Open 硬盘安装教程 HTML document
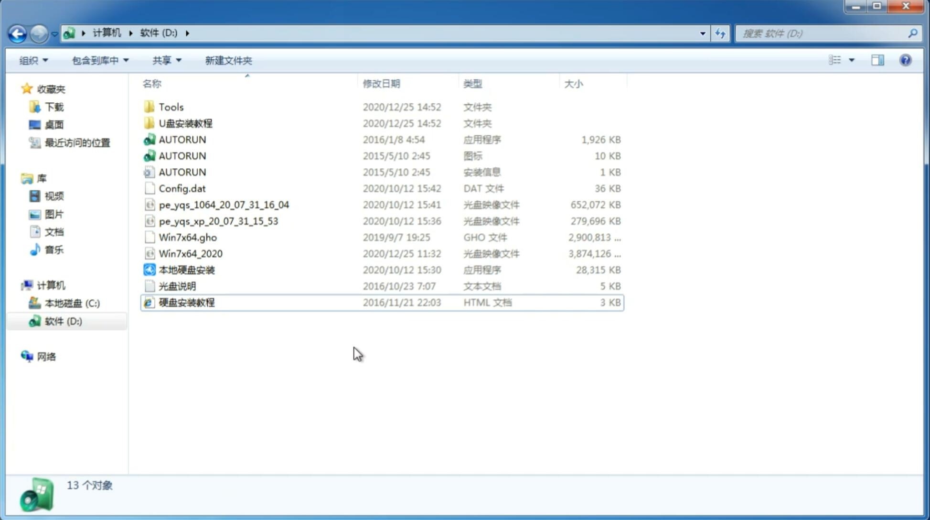 tap(186, 302)
